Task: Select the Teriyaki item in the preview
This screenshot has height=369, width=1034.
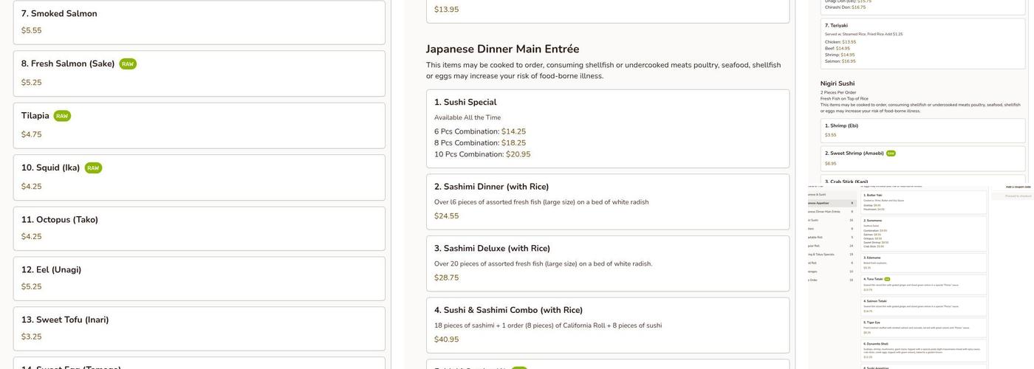Action: click(x=922, y=43)
